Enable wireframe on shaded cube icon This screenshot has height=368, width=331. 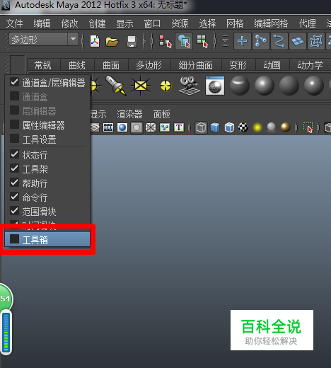(x=229, y=127)
